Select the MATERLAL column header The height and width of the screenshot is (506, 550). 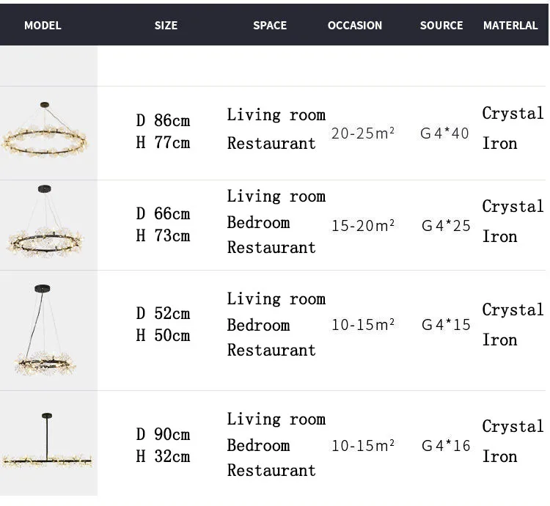[x=510, y=26]
